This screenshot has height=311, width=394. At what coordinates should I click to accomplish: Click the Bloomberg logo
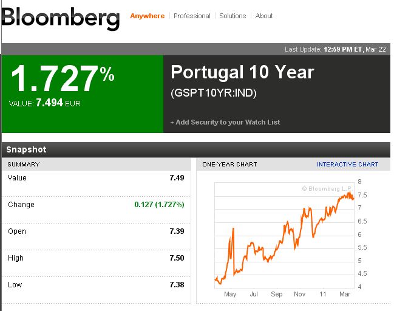point(60,19)
